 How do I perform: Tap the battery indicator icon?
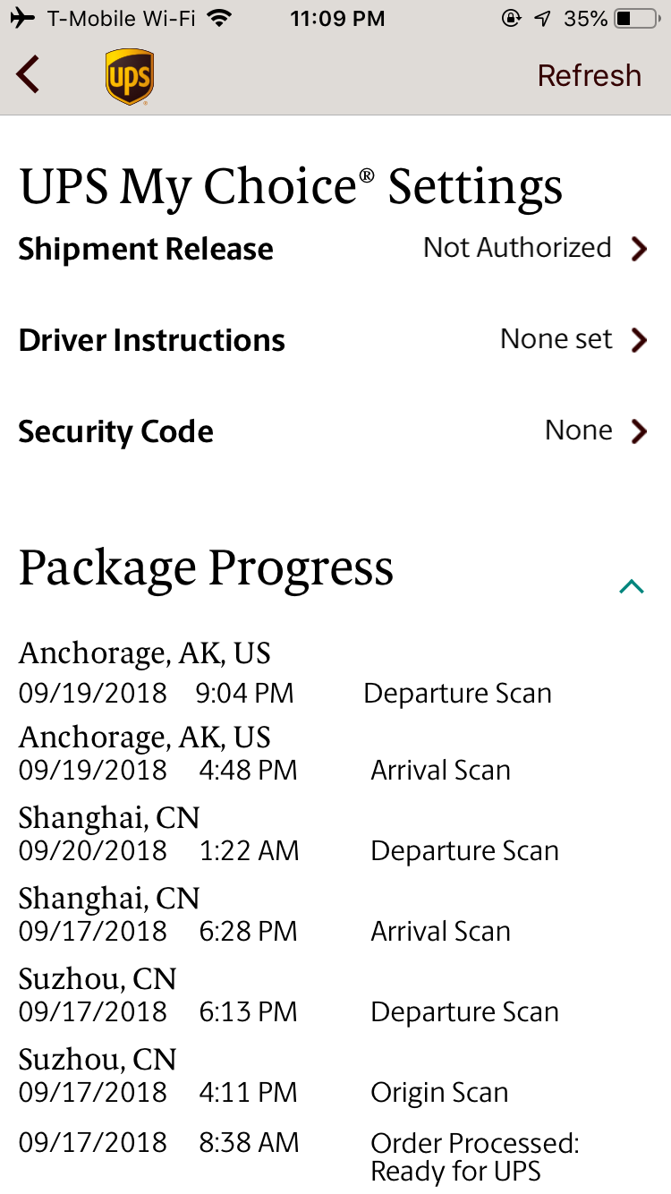pyautogui.click(x=635, y=18)
